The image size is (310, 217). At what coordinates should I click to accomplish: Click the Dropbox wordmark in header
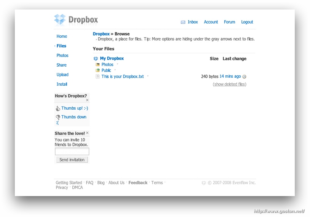coord(83,20)
